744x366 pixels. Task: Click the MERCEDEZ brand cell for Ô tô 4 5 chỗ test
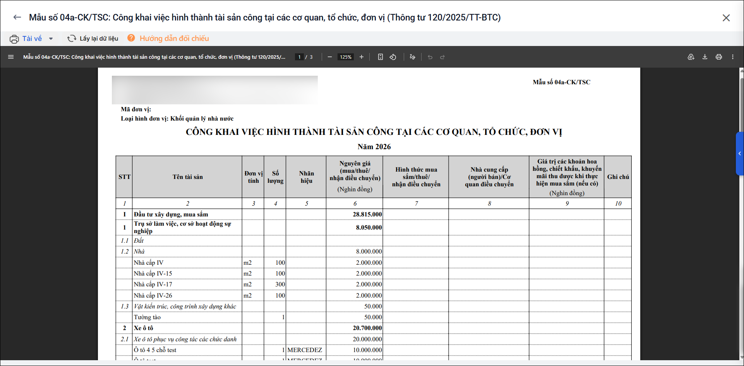pyautogui.click(x=306, y=350)
